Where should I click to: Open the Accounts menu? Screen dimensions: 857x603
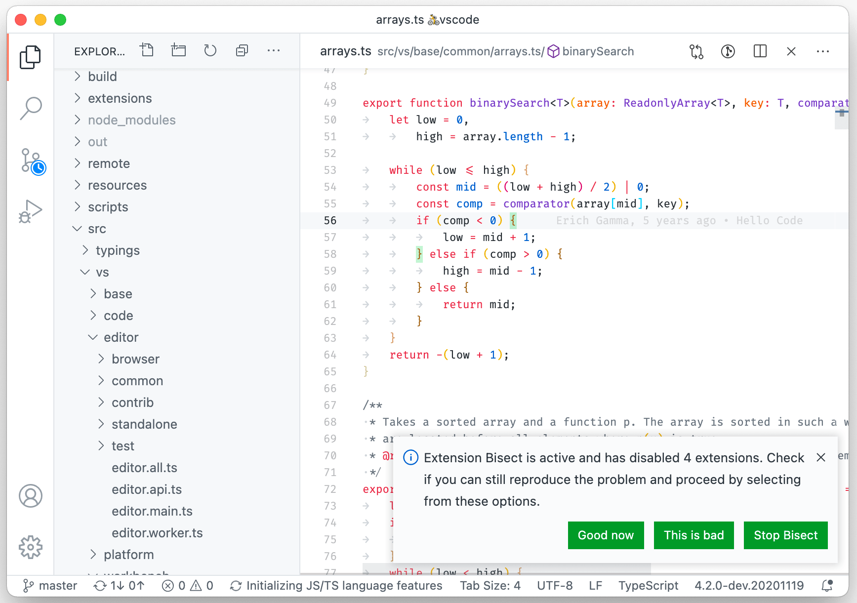[31, 496]
